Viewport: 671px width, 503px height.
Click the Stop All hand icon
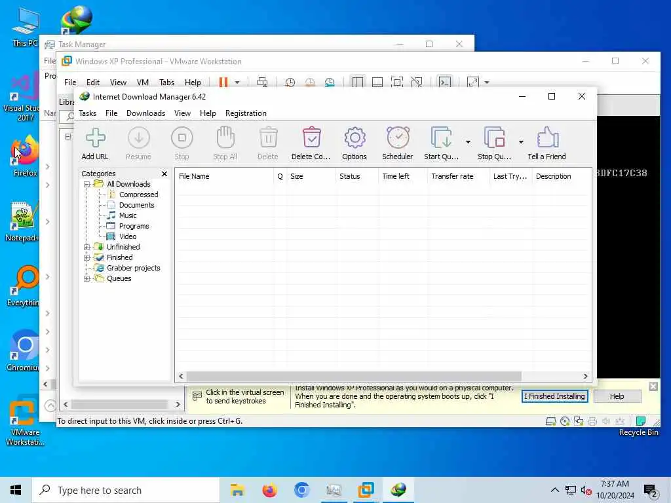pos(225,143)
